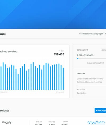Click the '30 days' label above 138 435
This screenshot has width=106, height=125.
click(61, 51)
